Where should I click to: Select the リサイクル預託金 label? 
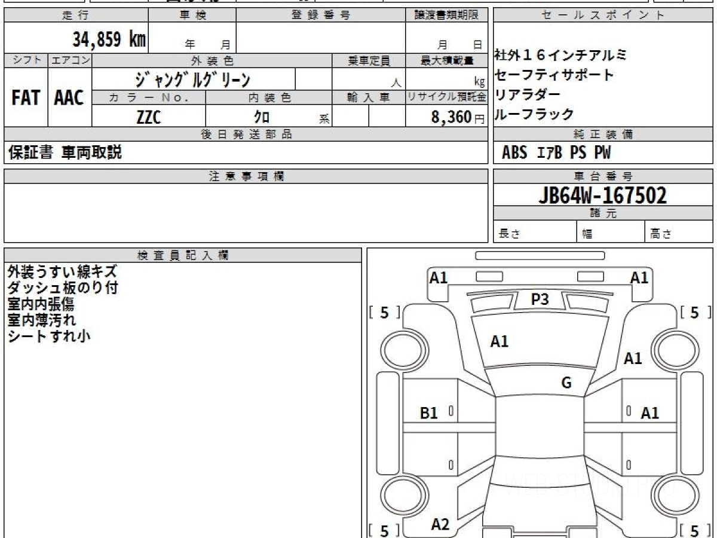[x=447, y=97]
